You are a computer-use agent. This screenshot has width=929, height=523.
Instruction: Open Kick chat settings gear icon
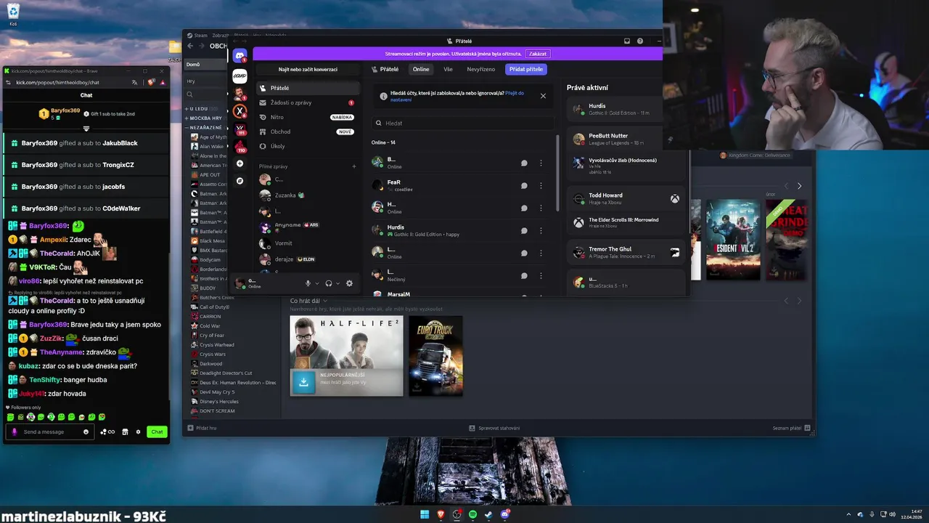pos(138,431)
